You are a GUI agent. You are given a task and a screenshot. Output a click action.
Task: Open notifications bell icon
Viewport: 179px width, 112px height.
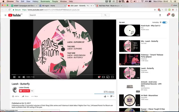click(168, 15)
